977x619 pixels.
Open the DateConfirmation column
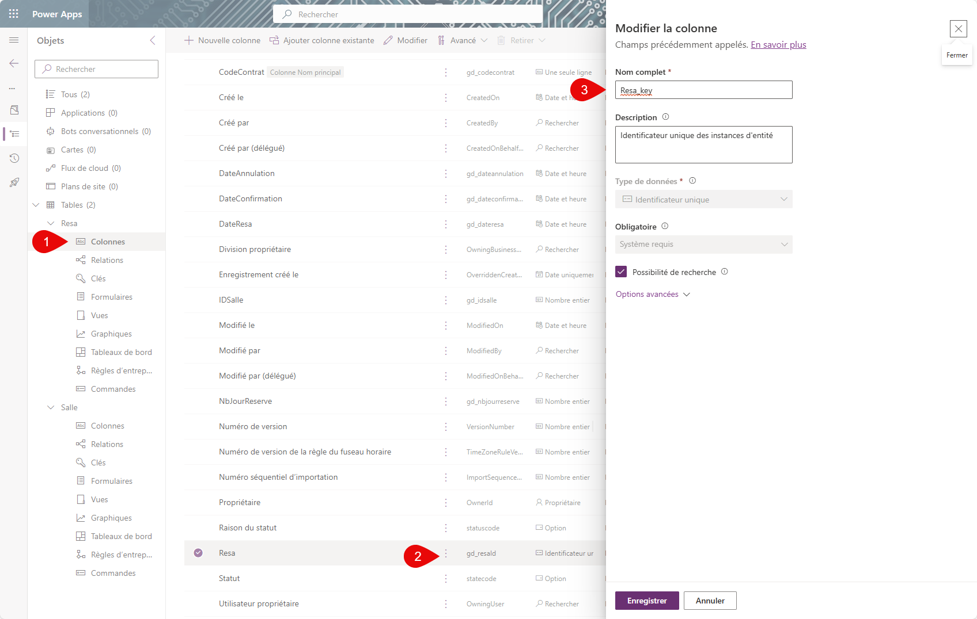coord(251,198)
